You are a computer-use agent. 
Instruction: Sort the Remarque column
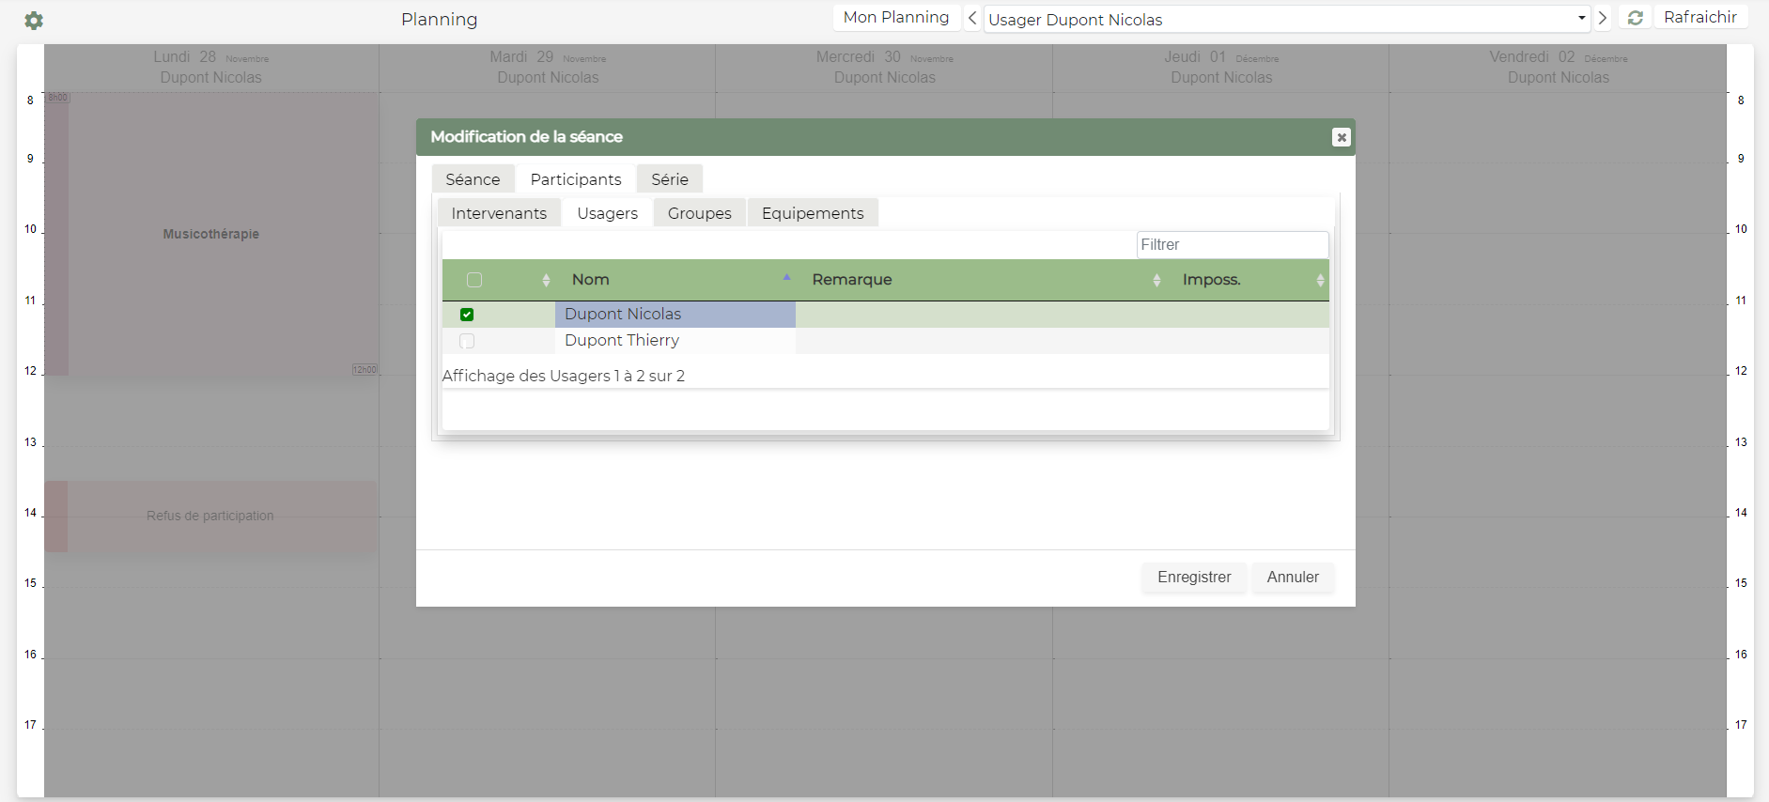click(x=1156, y=280)
